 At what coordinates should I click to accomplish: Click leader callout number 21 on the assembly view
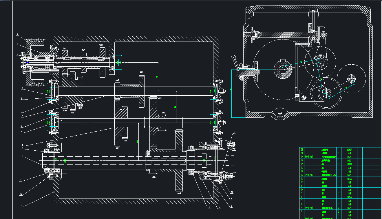[234, 133]
